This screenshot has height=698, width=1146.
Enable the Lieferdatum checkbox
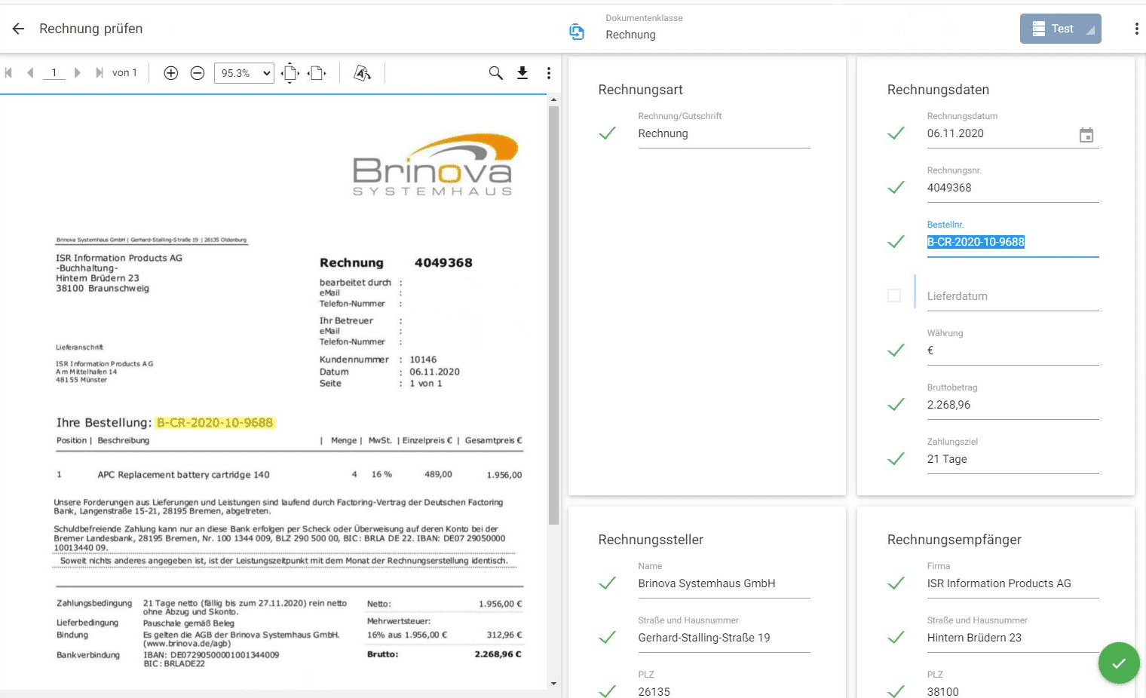click(895, 295)
